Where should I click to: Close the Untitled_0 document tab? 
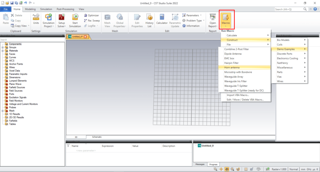(85, 37)
